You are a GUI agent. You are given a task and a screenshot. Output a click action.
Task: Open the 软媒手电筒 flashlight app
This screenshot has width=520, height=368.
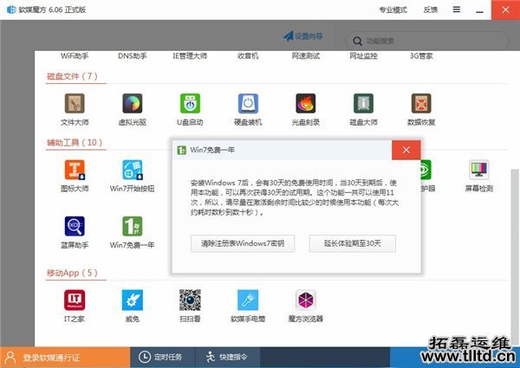tap(248, 300)
